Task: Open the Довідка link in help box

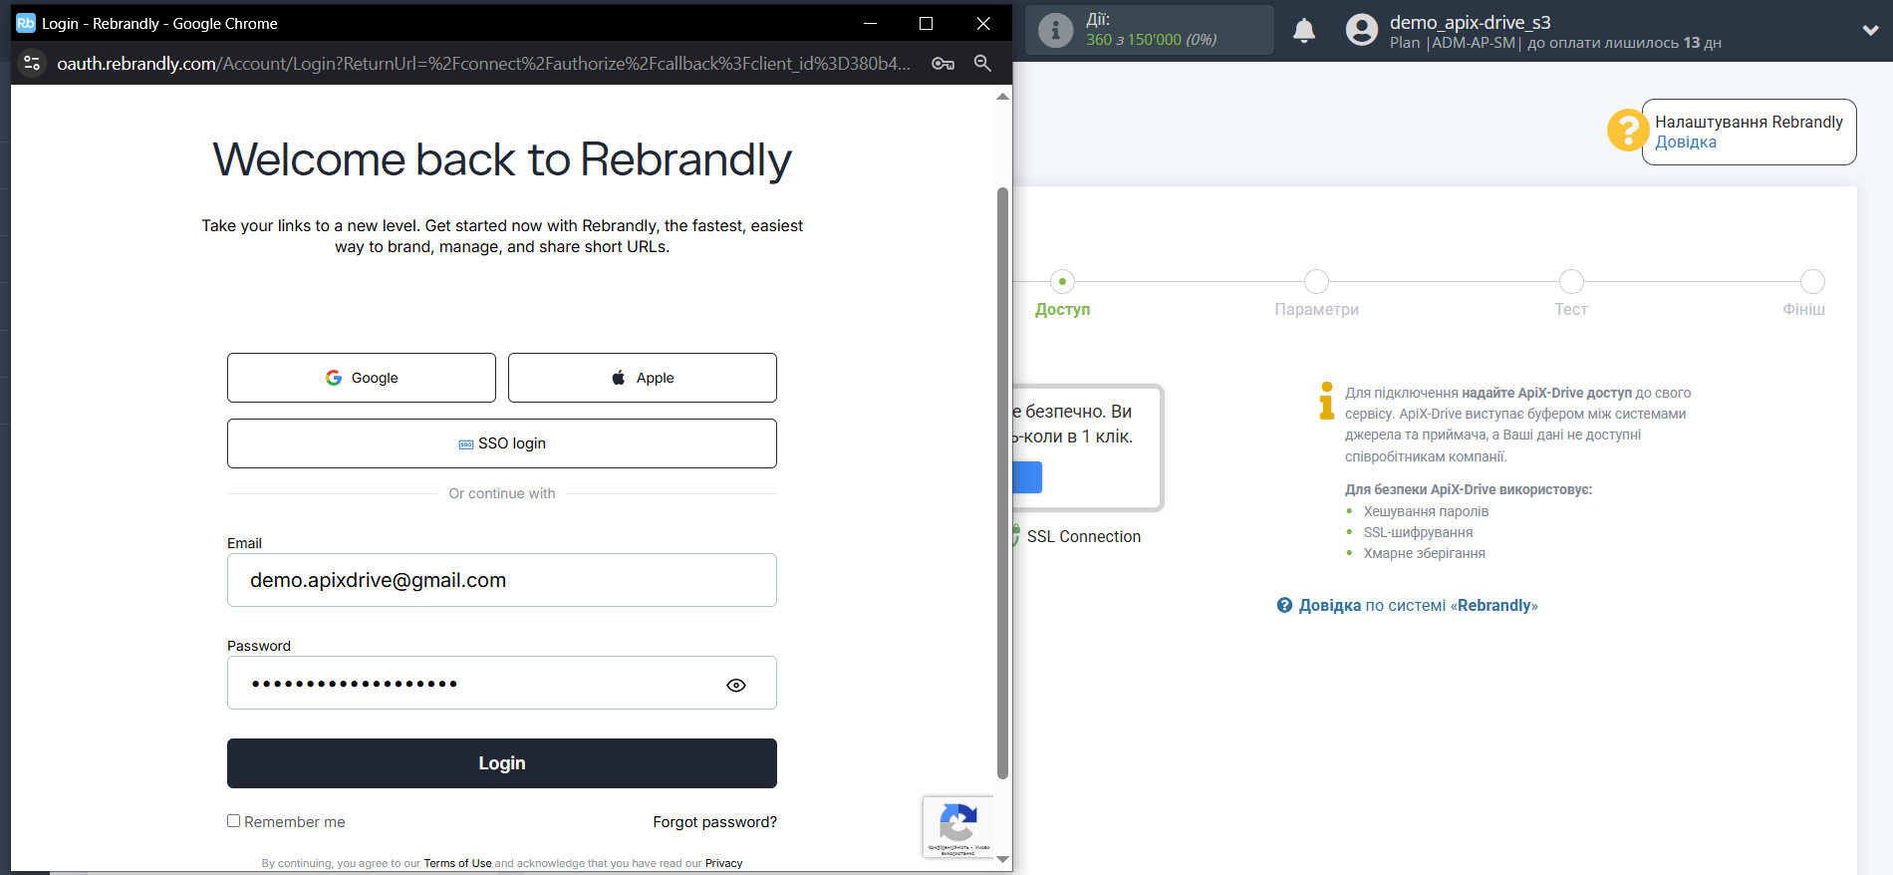Action: pos(1686,143)
